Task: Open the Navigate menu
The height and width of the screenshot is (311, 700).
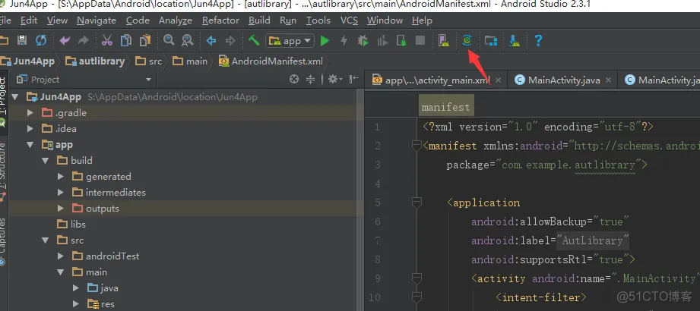Action: click(x=97, y=20)
